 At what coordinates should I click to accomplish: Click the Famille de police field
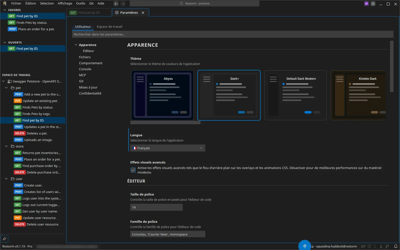(x=167, y=234)
